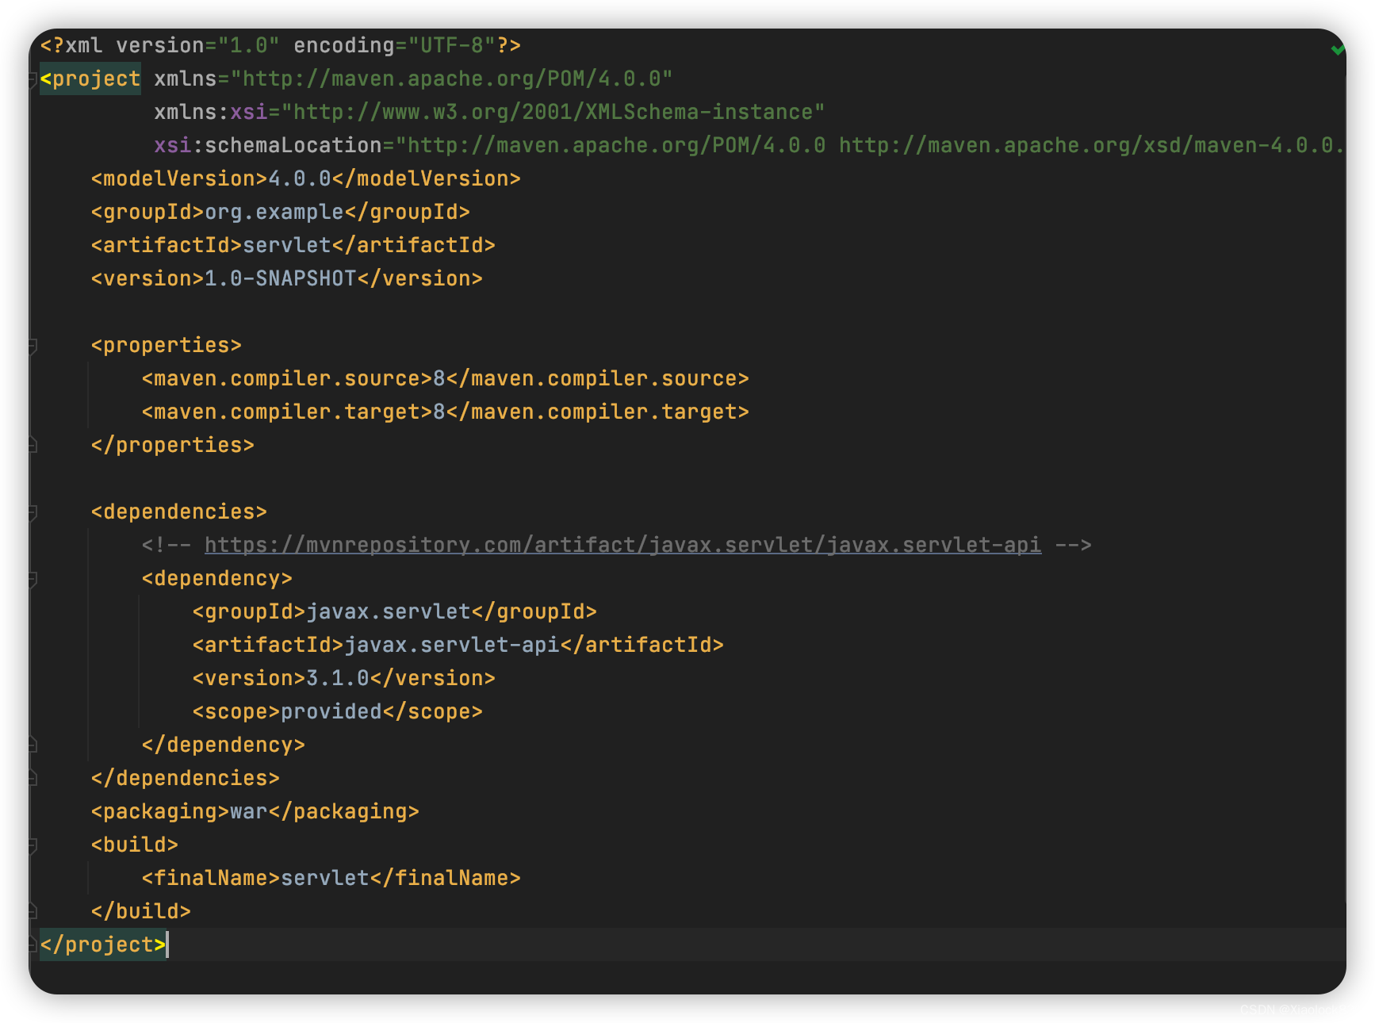Viewport: 1375px width, 1023px height.
Task: Fold at the closing dependency tag marker
Action: [33, 745]
